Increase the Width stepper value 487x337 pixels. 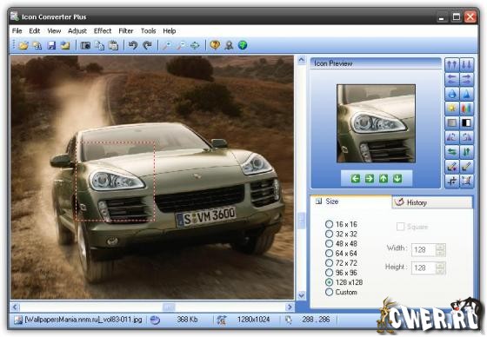[x=440, y=247]
